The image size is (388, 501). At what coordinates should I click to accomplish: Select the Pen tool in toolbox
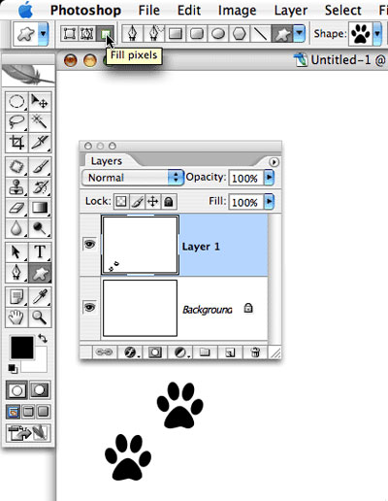click(x=16, y=273)
